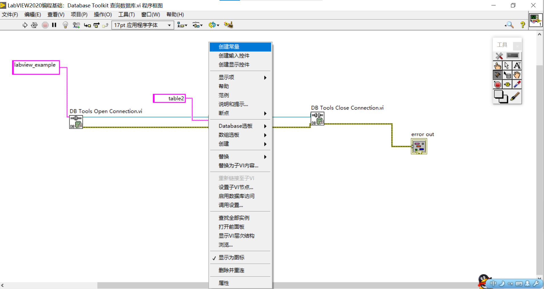This screenshot has width=544, height=289.
Task: Choose 创建常量 from the context menu
Action: pos(228,47)
